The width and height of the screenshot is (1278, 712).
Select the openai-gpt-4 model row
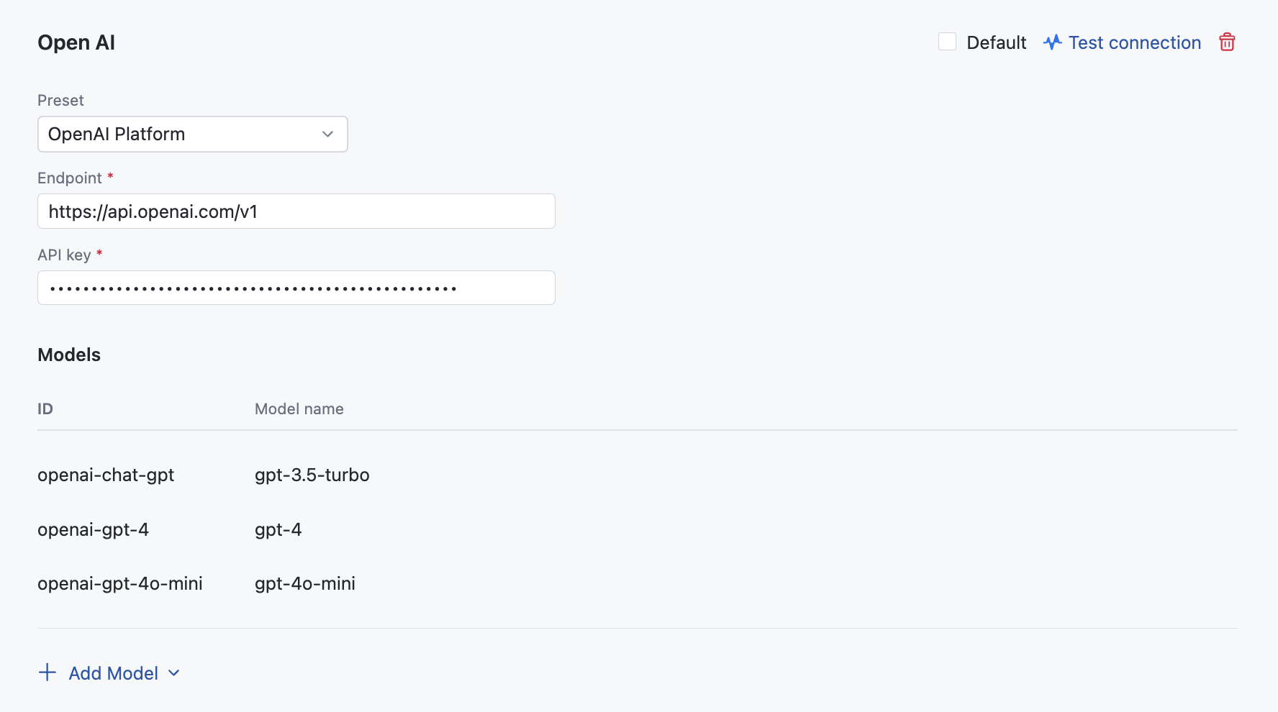tap(93, 529)
